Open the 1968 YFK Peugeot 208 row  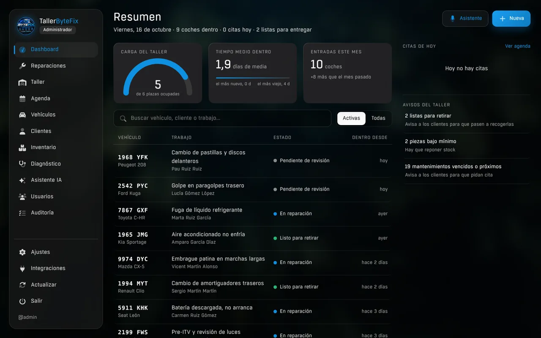coord(253,161)
